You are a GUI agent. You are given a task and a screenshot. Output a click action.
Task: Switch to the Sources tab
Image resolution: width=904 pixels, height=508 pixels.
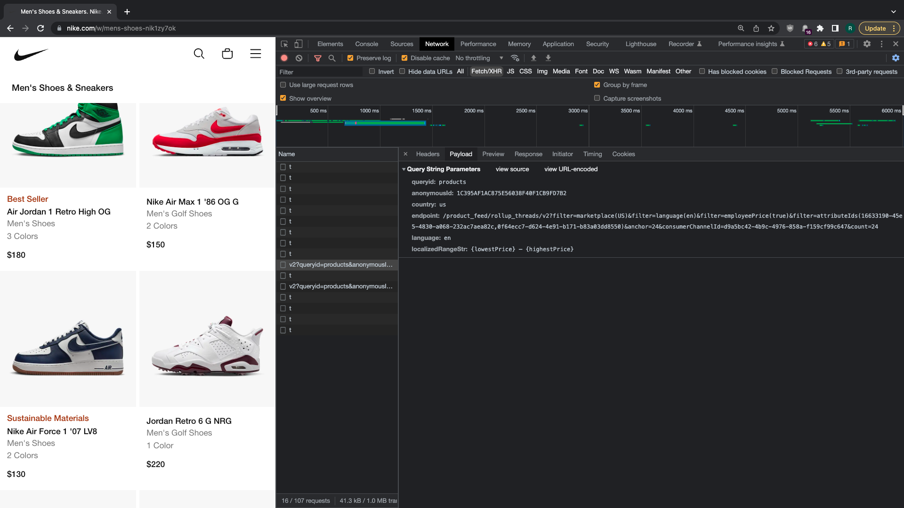tap(402, 44)
